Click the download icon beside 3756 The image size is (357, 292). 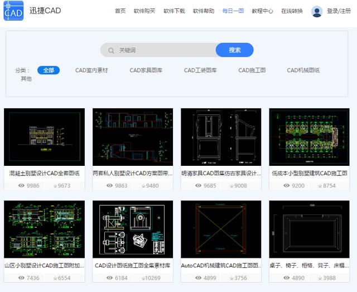232,279
